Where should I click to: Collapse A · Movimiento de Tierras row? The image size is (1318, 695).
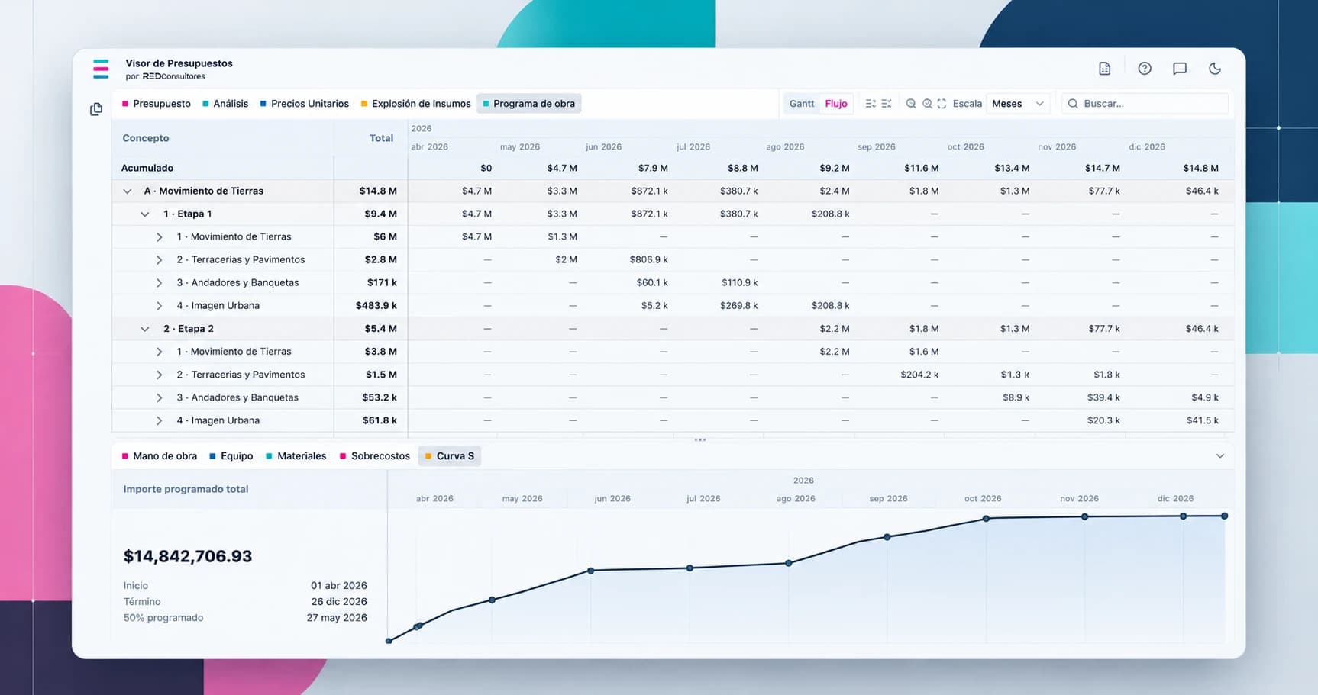pos(128,191)
